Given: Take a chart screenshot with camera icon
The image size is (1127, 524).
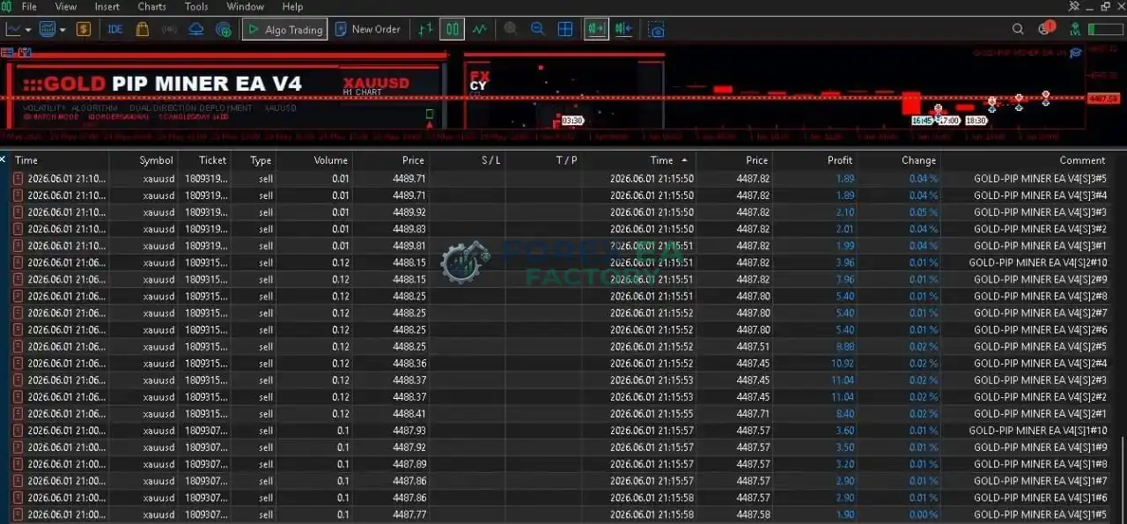Looking at the screenshot, I should (656, 29).
